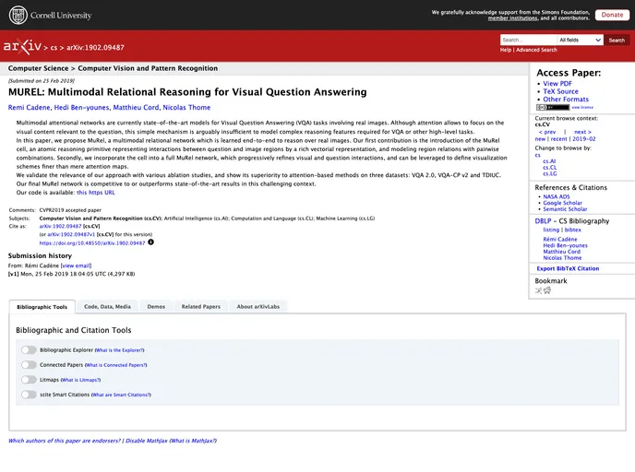Click into the Search text field
The width and height of the screenshot is (635, 472).
[528, 41]
